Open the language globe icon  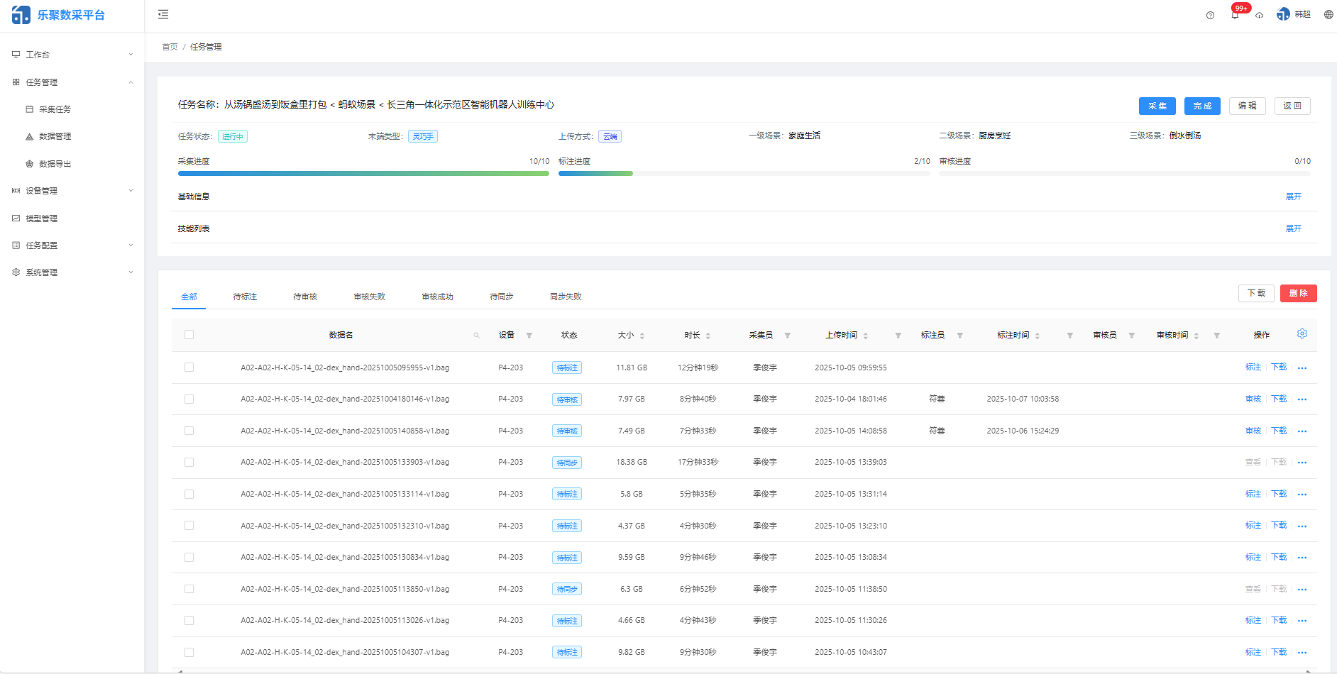point(1328,13)
